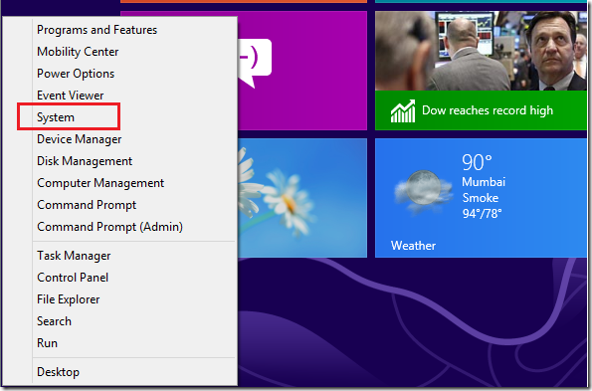
Task: Click the finance chart icon
Action: pos(403,111)
